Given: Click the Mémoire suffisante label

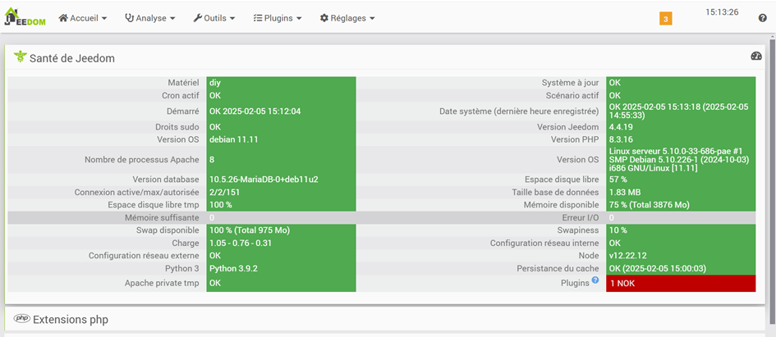Looking at the screenshot, I should (162, 217).
